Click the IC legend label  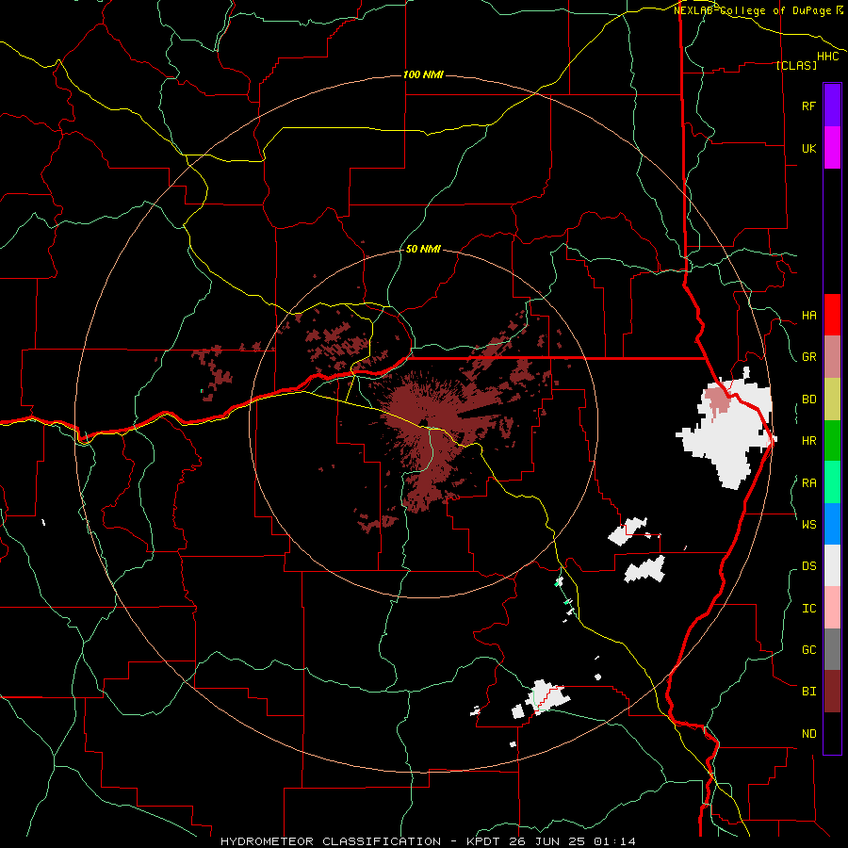[x=808, y=608]
